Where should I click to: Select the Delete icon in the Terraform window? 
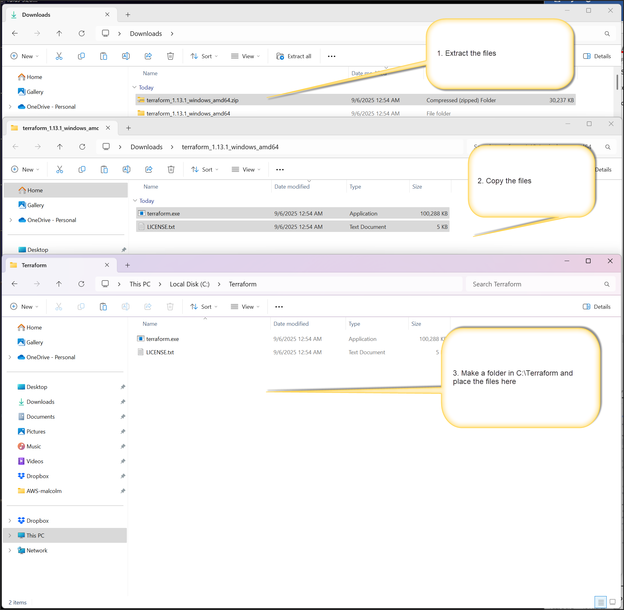(x=170, y=307)
